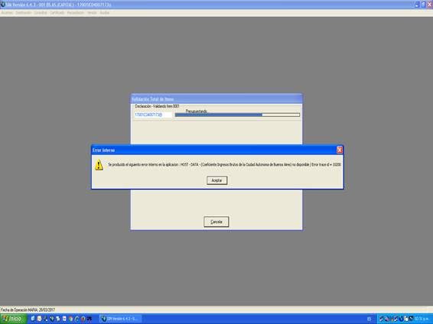Close the main SIM application window
This screenshot has width=433, height=324.
tap(430, 5)
